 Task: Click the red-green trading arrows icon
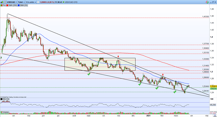click(207, 2)
